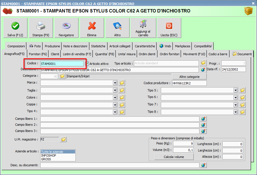Open the Altro magnifier button
This screenshot has height=175, width=257.
tap(117, 28)
